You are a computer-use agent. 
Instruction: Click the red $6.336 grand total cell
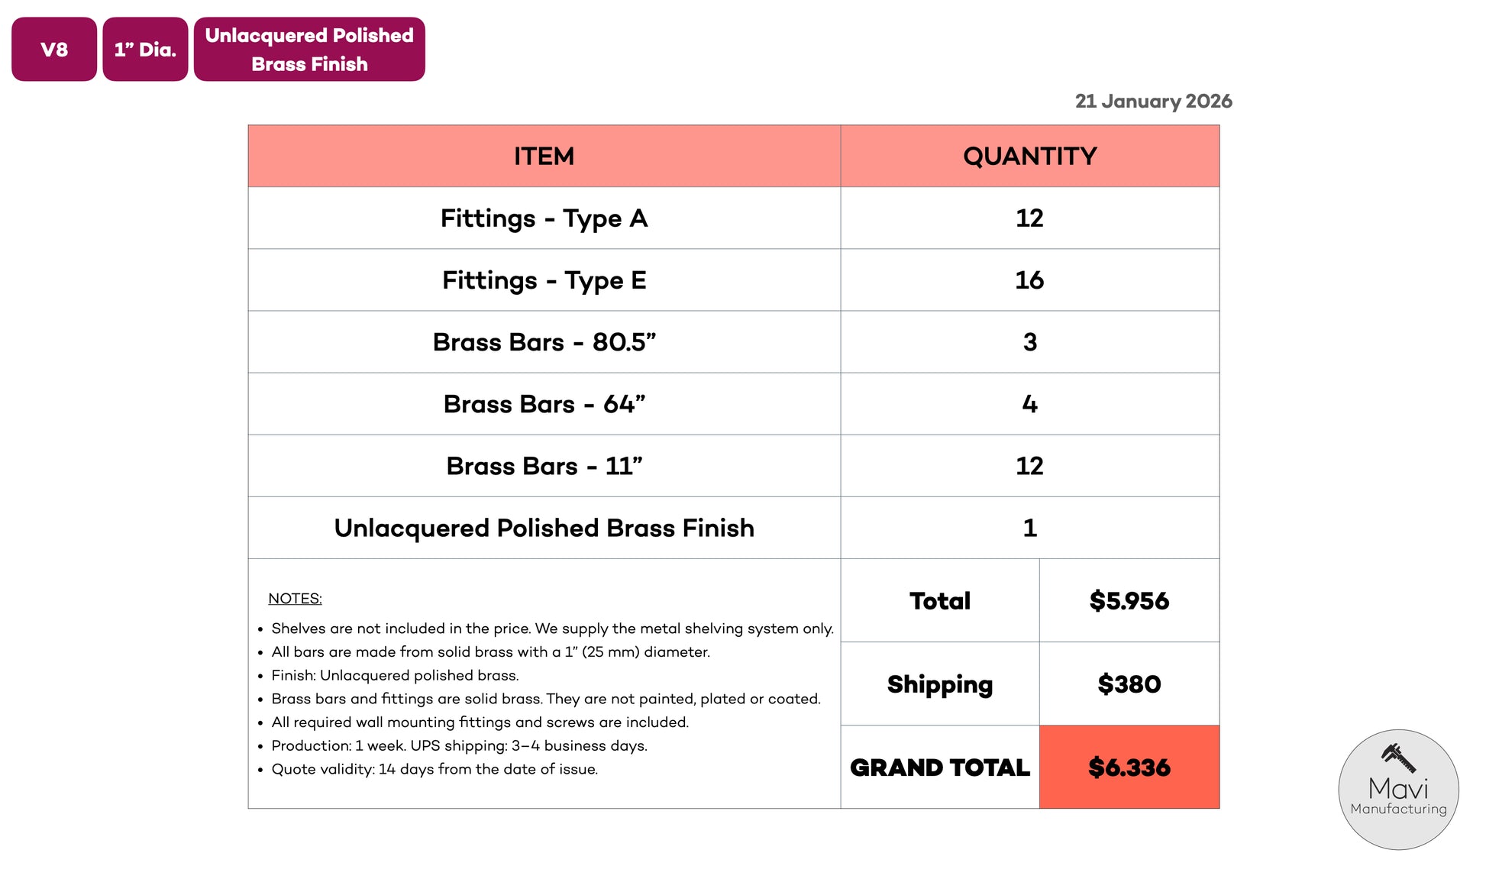1129,768
